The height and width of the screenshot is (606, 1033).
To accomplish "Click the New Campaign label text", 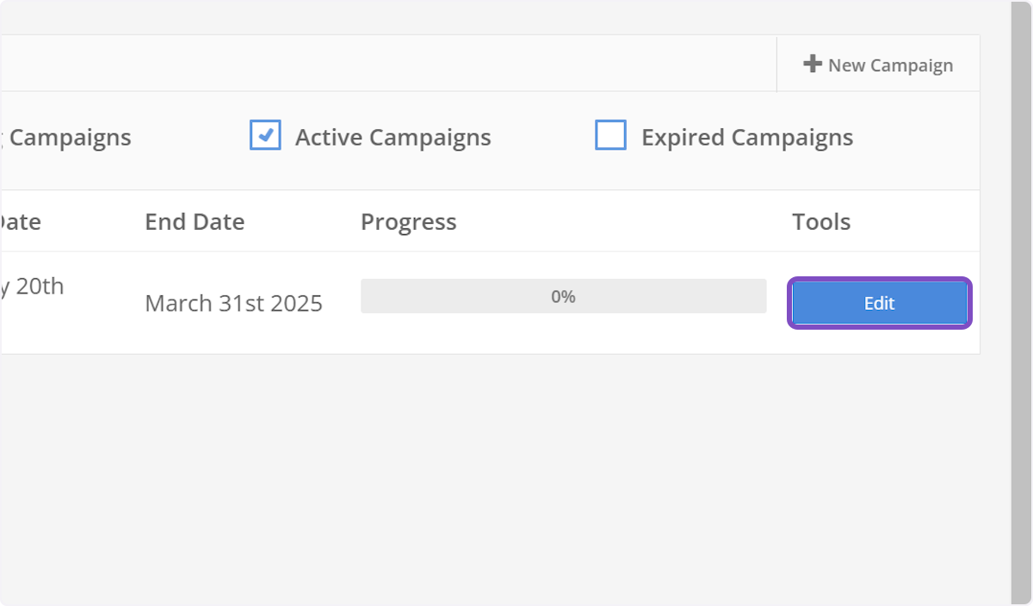I will click(x=891, y=65).
